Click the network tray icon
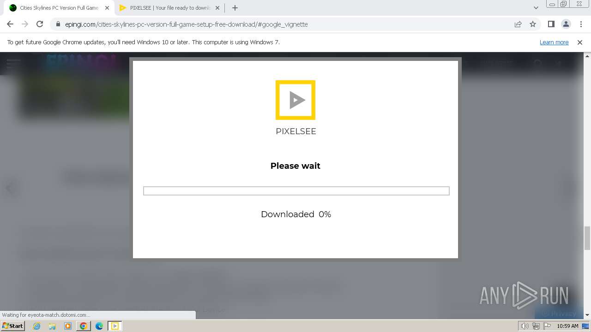 click(x=536, y=326)
